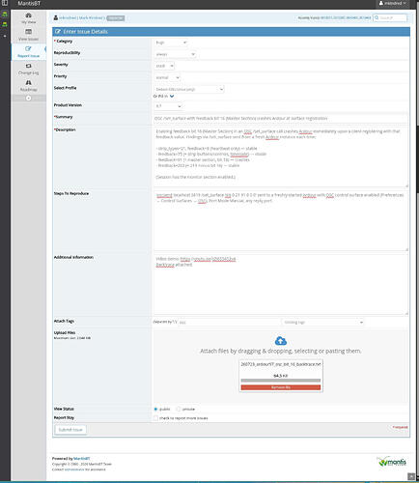
Task: Click into the Description text area
Action: coord(281,156)
